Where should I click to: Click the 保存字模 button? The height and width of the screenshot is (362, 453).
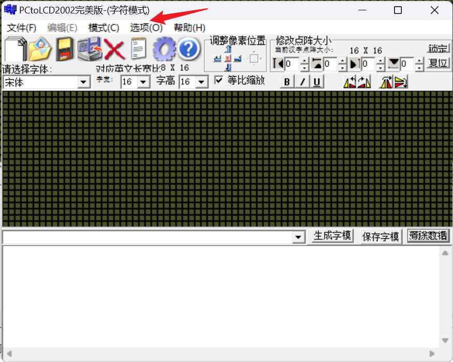click(x=381, y=237)
